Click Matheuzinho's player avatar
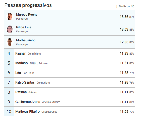The width and height of the screenshot is (143, 116). 10,42
